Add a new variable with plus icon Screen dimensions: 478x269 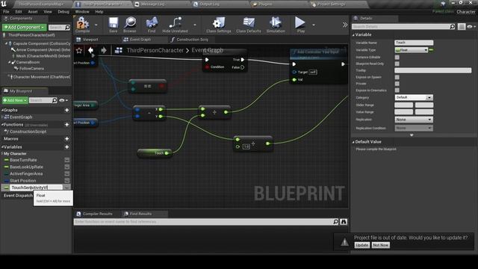(66, 147)
